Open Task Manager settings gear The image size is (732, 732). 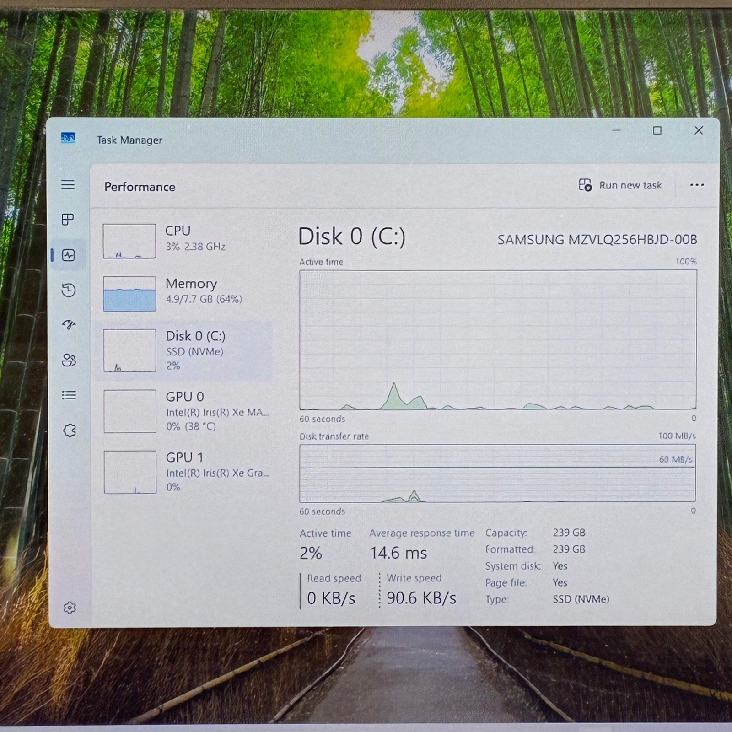pyautogui.click(x=70, y=608)
